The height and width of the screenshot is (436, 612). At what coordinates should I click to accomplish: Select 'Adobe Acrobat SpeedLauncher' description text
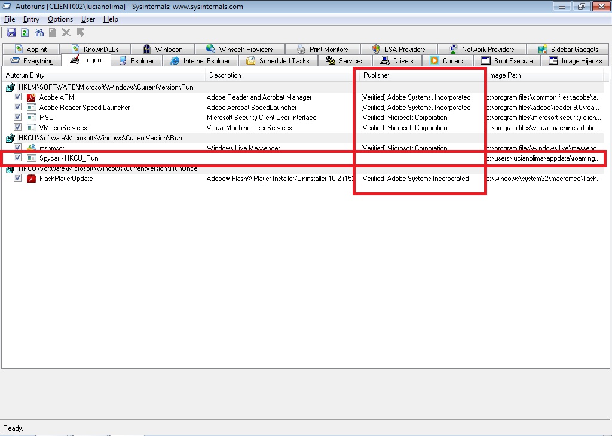tap(252, 108)
